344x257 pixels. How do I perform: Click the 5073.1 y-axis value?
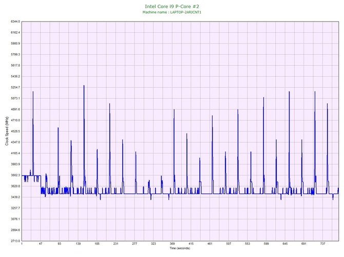(x=15, y=98)
